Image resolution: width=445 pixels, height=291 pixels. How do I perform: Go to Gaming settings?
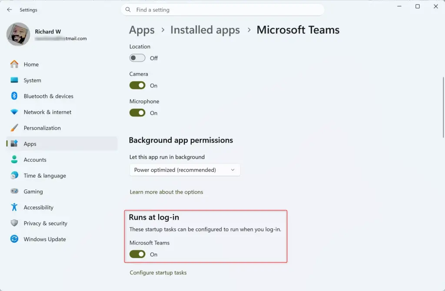pos(62,191)
